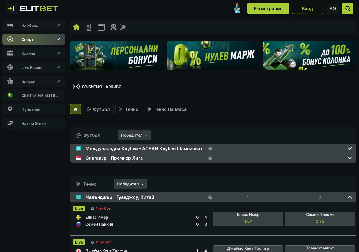Expand the На Живо sidebar menu chevron
Screen dimensions: 359x252
pos(58,25)
